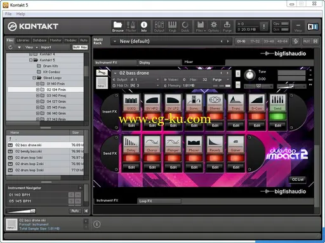Click the CC List button
The image size is (325, 243).
298,180
